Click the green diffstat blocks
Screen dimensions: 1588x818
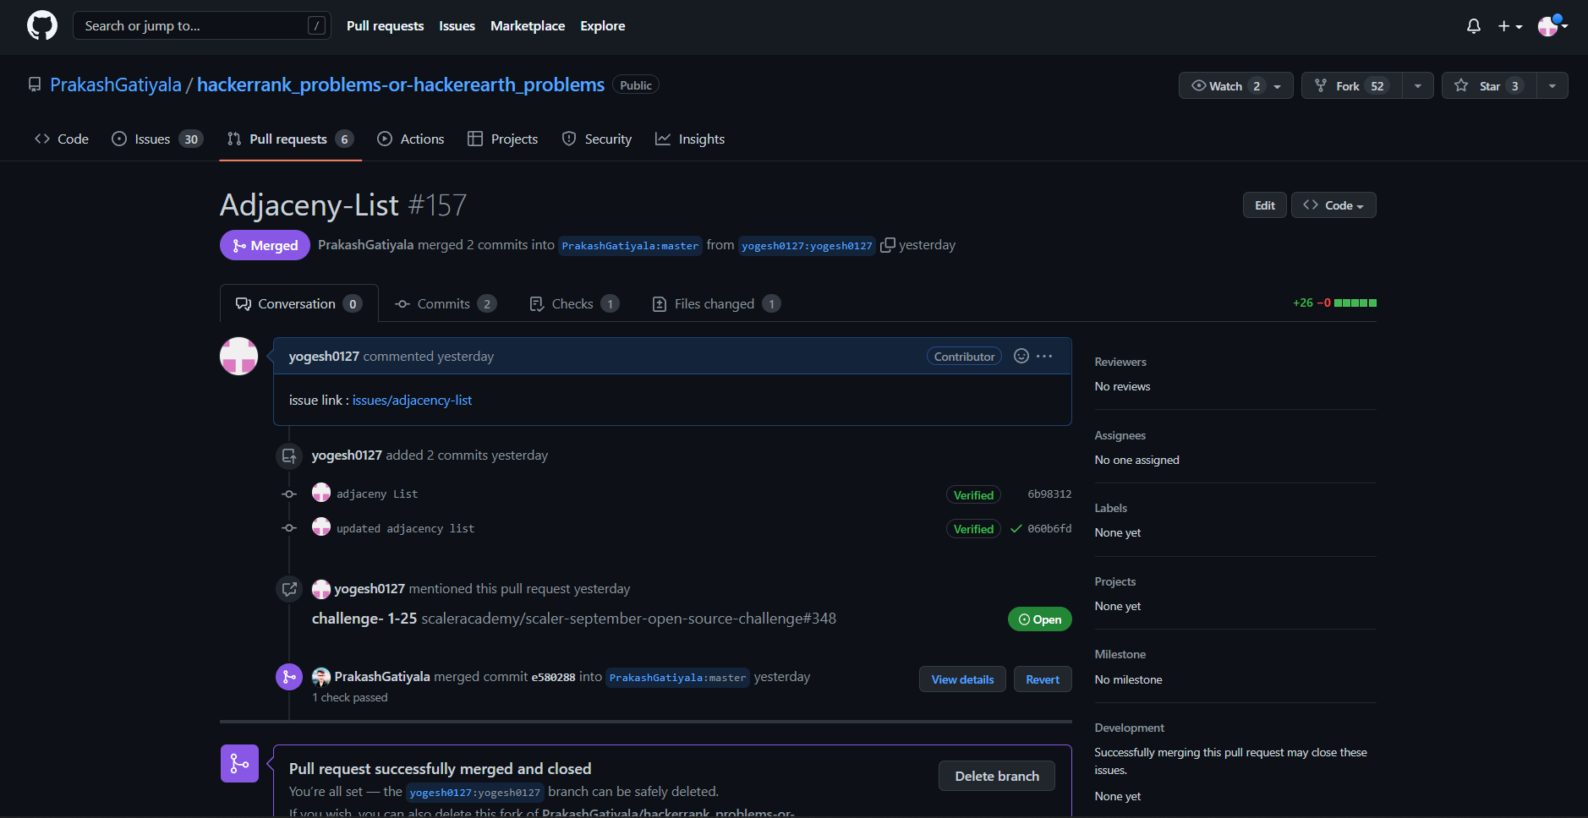(x=1357, y=302)
